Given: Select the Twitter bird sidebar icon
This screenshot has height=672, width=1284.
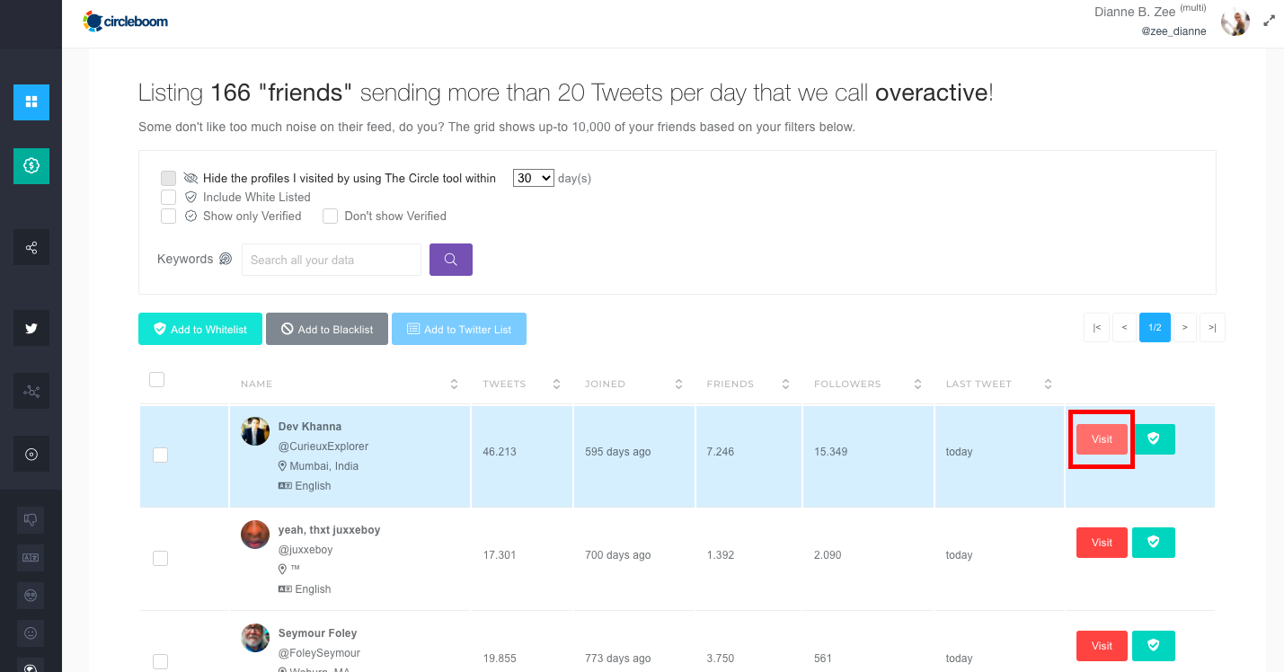Looking at the screenshot, I should 31,328.
